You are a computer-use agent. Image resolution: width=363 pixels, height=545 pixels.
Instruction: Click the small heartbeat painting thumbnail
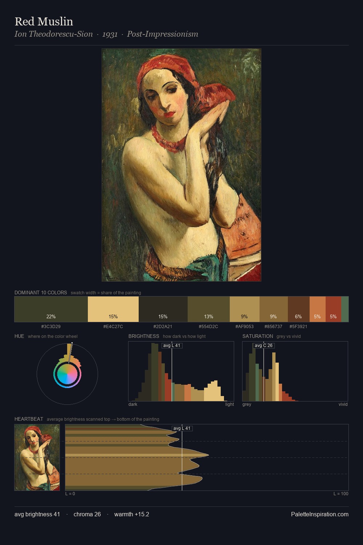pos(37,457)
